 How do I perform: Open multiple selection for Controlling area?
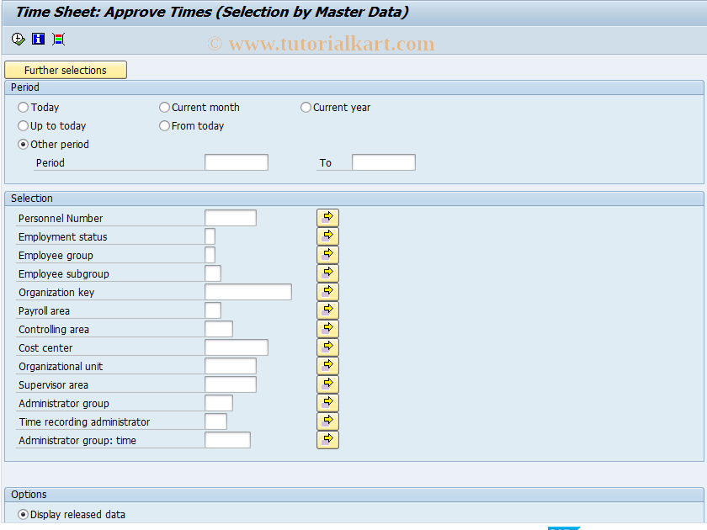coord(327,328)
